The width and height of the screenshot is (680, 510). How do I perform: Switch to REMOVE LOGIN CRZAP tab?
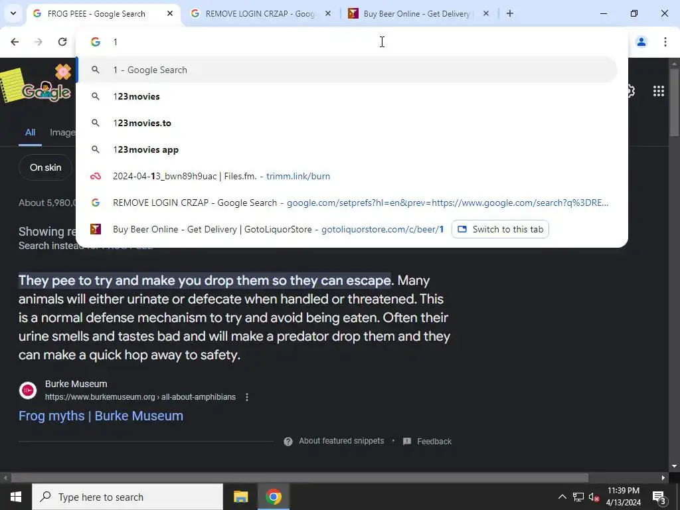click(260, 14)
